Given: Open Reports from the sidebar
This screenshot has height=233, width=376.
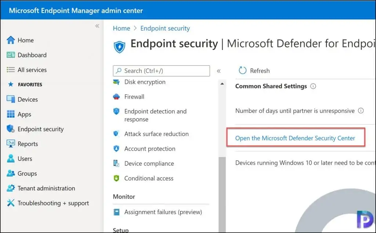Looking at the screenshot, I should [28, 144].
